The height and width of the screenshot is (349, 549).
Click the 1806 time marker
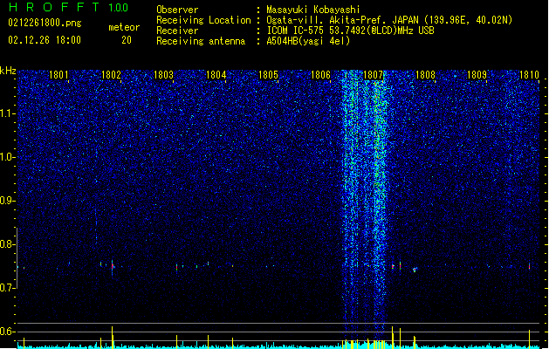320,75
